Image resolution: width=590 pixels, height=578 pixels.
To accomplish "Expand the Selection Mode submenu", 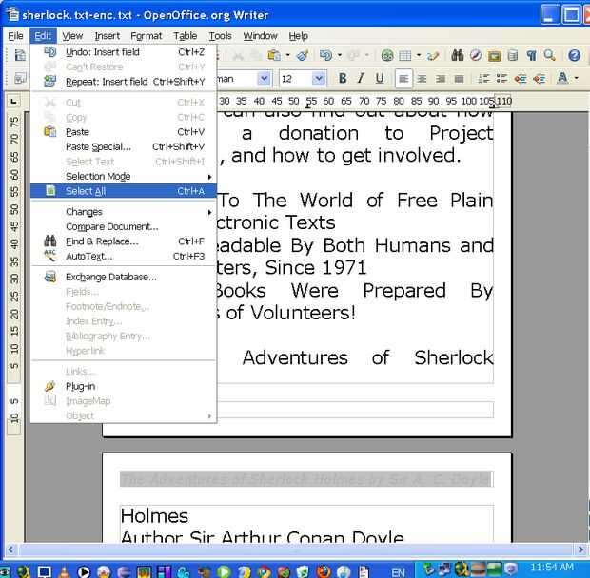I will [124, 176].
